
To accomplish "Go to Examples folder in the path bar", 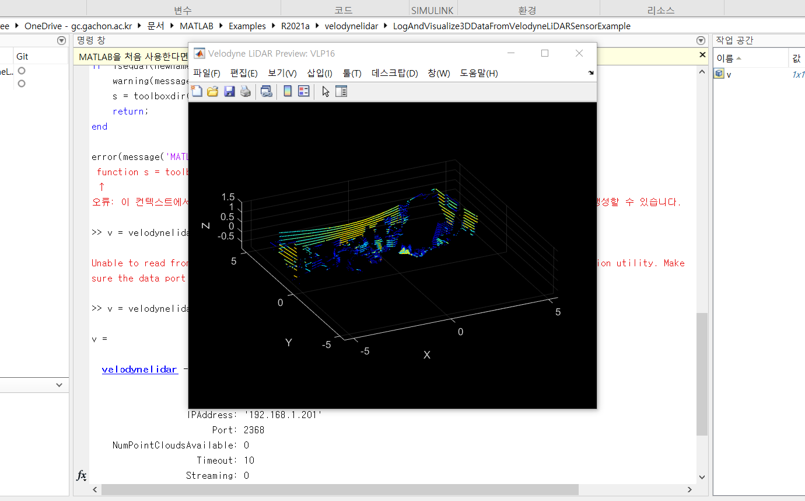I will tap(247, 26).
